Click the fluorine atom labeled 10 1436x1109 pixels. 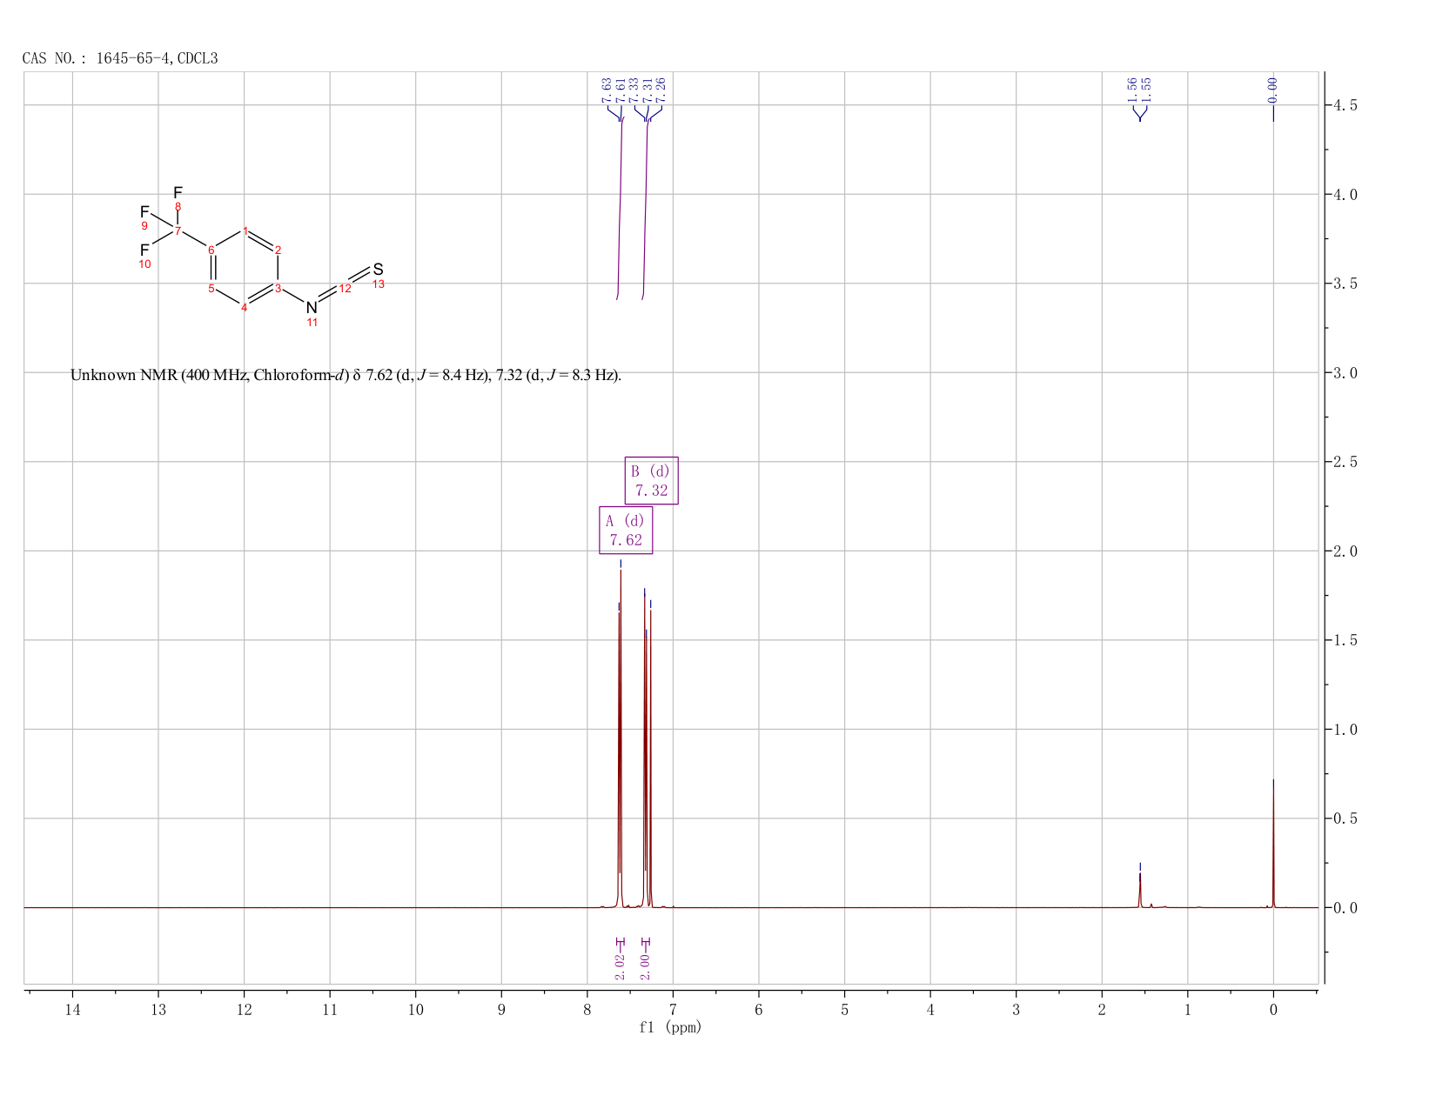[144, 251]
